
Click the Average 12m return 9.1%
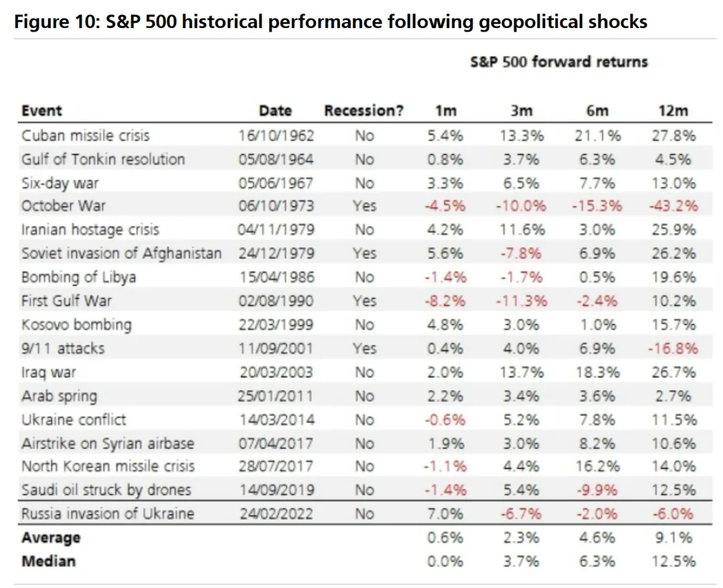click(673, 538)
